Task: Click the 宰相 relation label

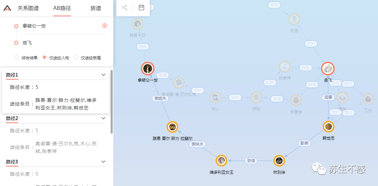Action: coord(274,5)
